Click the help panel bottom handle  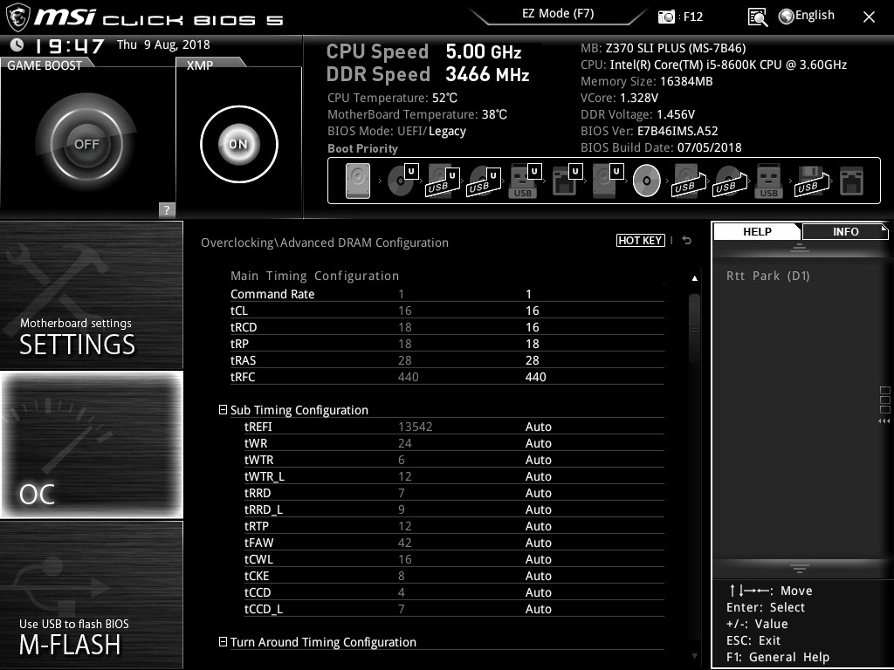point(800,568)
